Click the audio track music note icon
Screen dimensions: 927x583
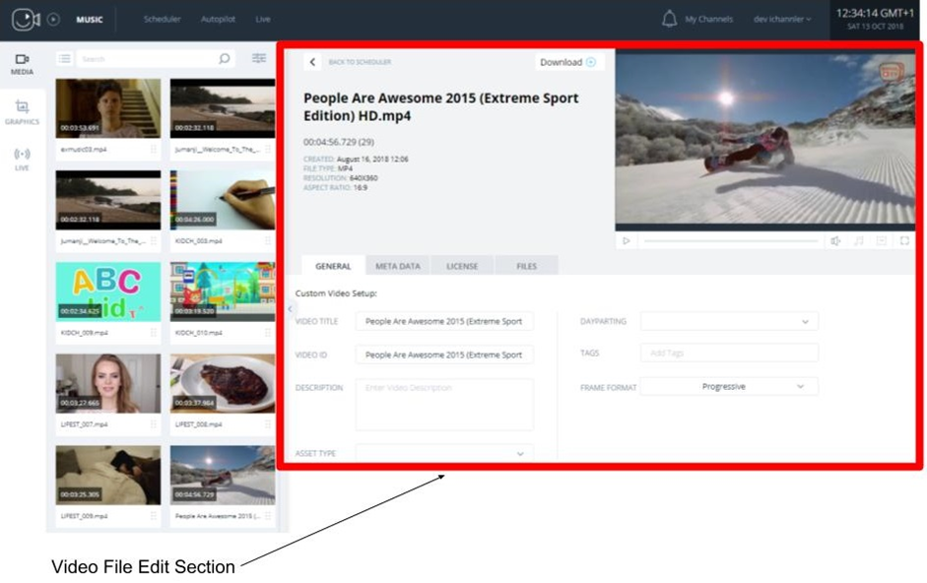(858, 240)
